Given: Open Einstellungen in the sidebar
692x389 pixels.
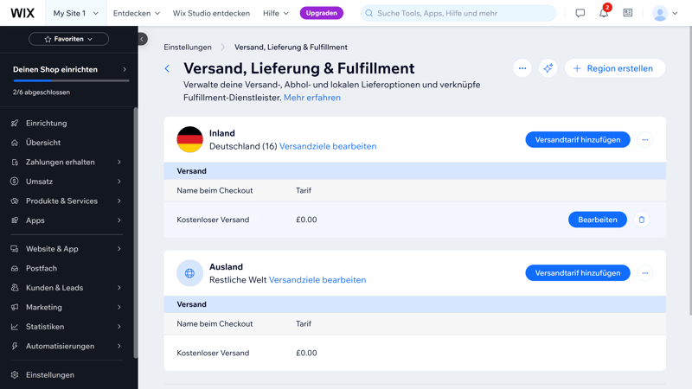Looking at the screenshot, I should tap(50, 375).
